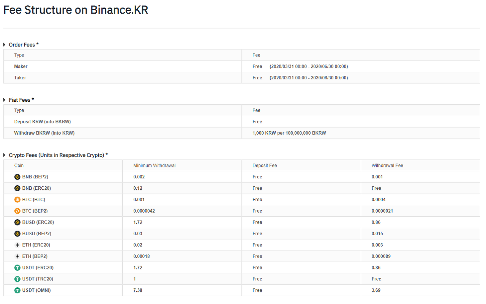Click ETH (ERC20) withdrawal fee 0.003
The width and height of the screenshot is (486, 304).
coord(377,245)
